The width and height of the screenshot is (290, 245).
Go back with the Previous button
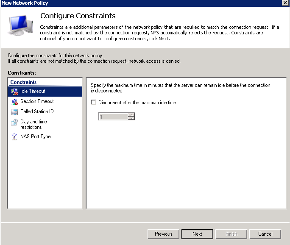click(x=164, y=234)
